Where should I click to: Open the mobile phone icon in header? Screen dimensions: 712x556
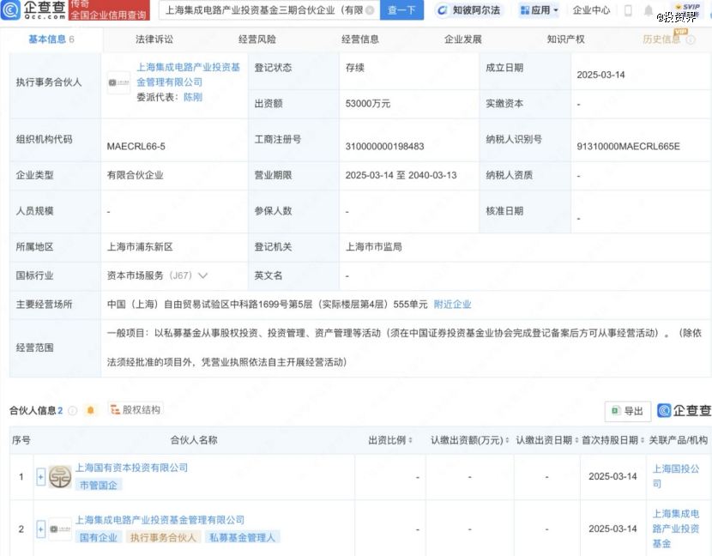pyautogui.click(x=628, y=10)
